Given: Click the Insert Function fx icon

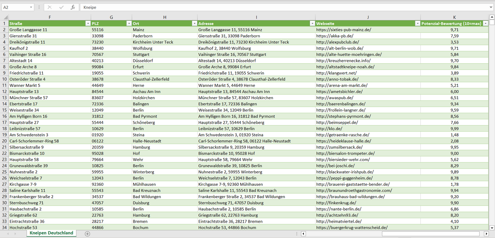Looking at the screenshot, I should (73, 7).
